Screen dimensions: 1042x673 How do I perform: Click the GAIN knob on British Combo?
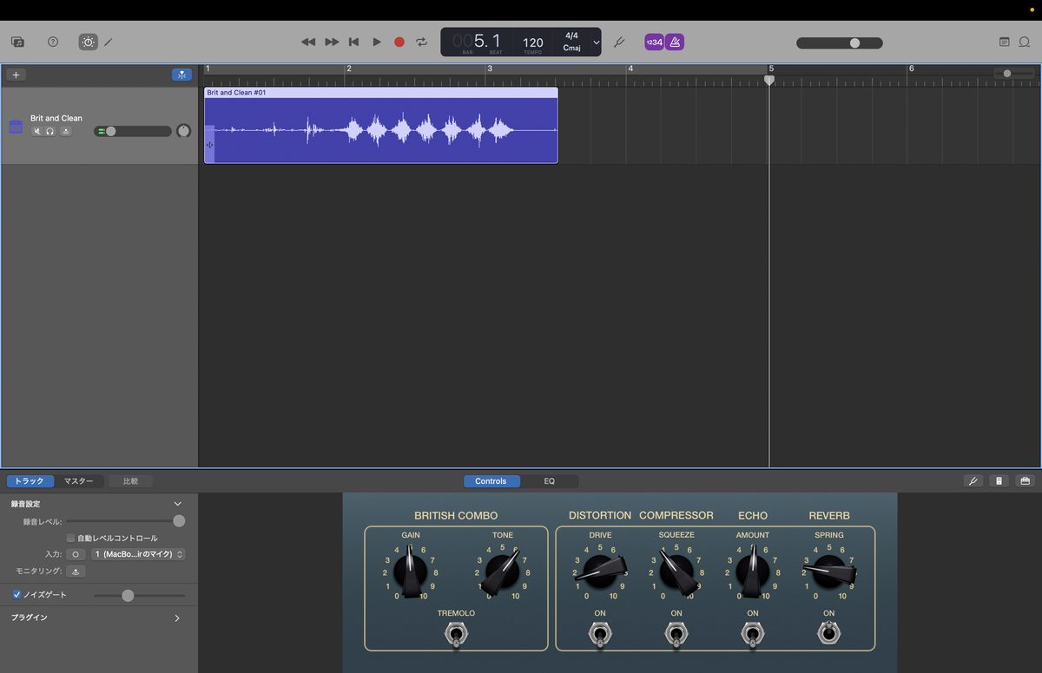pyautogui.click(x=410, y=572)
